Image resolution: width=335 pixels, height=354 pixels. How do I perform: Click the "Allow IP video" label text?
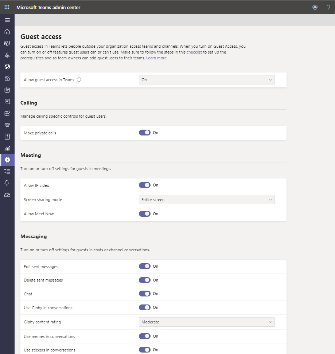click(36, 185)
